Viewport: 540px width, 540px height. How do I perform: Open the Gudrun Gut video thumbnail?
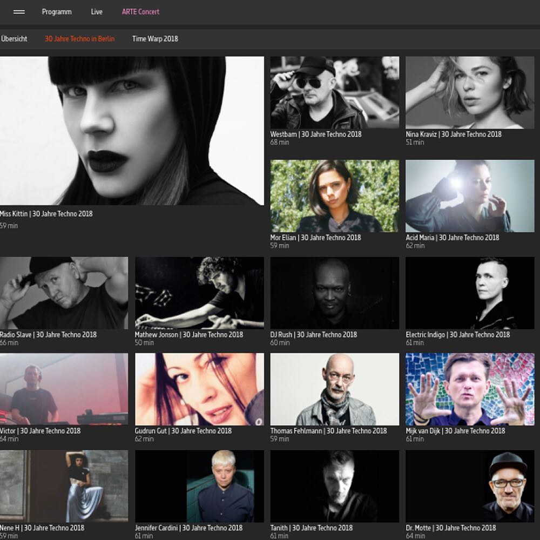pyautogui.click(x=199, y=389)
